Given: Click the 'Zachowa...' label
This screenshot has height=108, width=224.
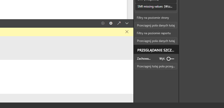Looking at the screenshot, I should (144, 59).
